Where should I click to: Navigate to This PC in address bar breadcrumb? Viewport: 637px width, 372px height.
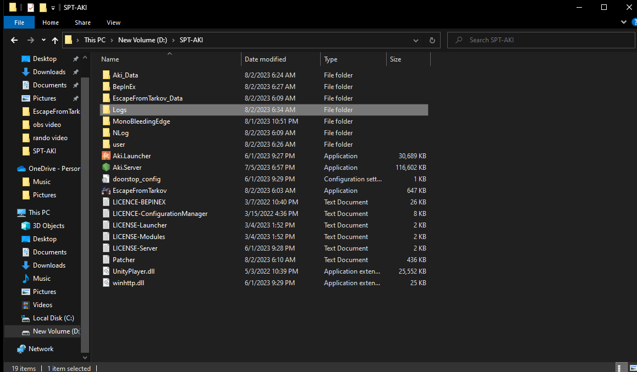pyautogui.click(x=95, y=40)
